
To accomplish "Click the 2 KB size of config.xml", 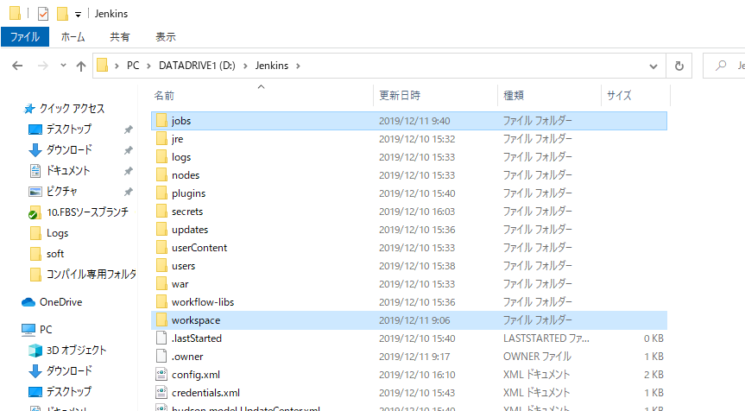I will [x=653, y=375].
